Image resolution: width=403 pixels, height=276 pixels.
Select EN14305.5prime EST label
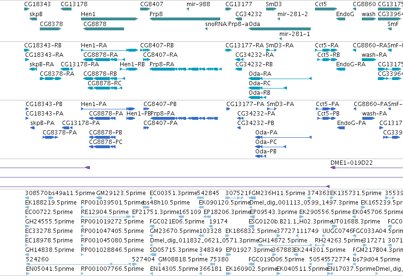point(174,269)
